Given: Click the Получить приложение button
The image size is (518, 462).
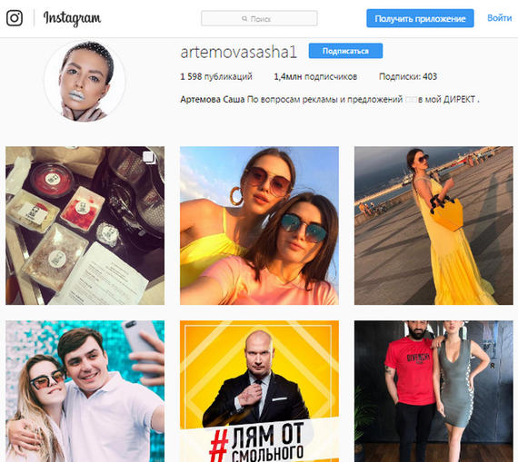Looking at the screenshot, I should pos(420,18).
